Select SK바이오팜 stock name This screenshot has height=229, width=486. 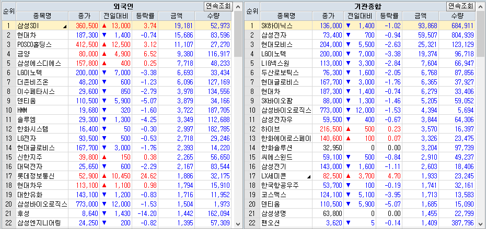(277, 101)
